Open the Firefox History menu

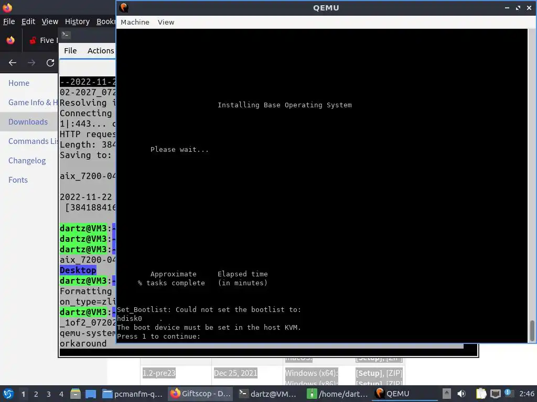point(78,21)
